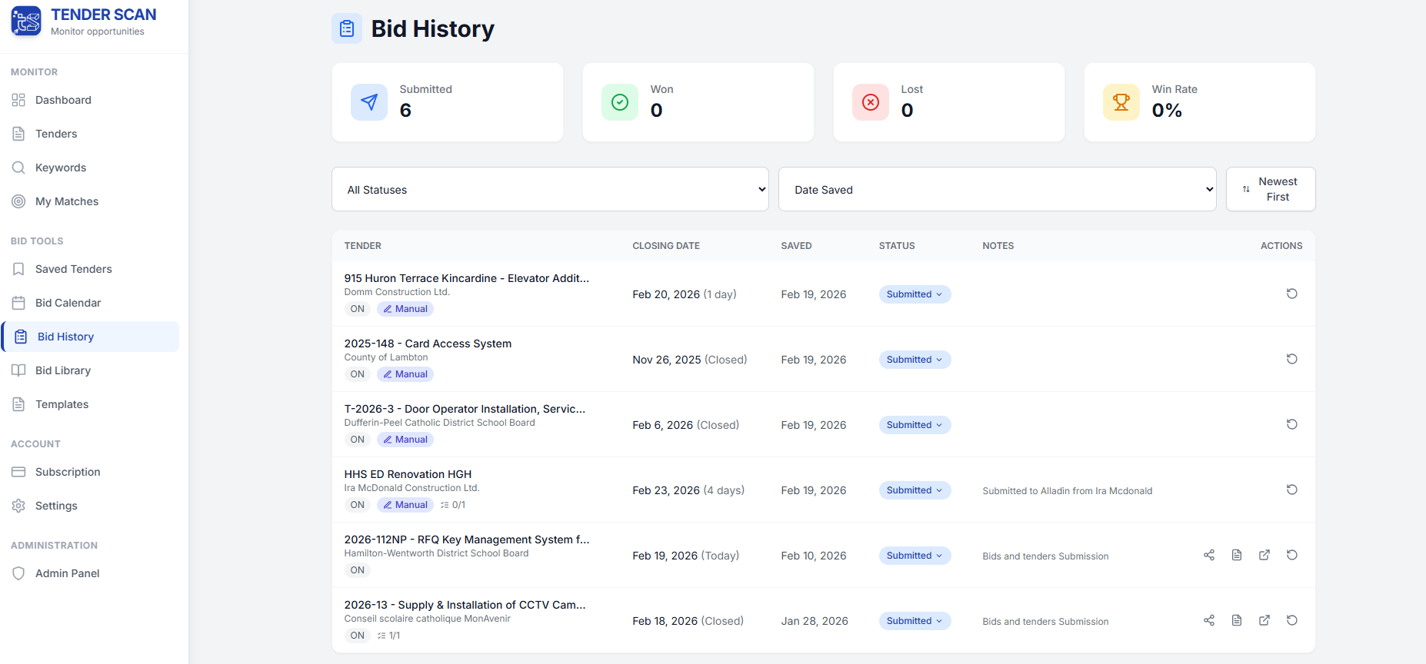
Task: Change status for 915 Huron Terrace bid
Action: pos(915,294)
